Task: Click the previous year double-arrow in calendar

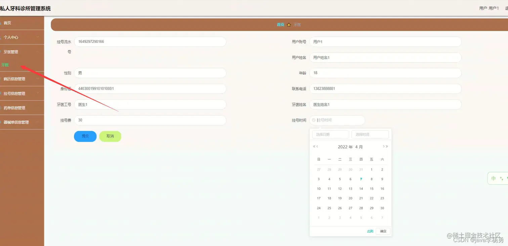Action: point(314,146)
